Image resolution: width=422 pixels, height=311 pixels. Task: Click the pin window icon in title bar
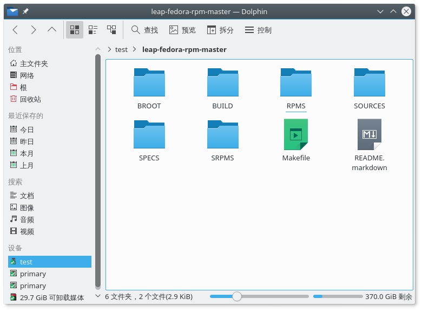[25, 11]
